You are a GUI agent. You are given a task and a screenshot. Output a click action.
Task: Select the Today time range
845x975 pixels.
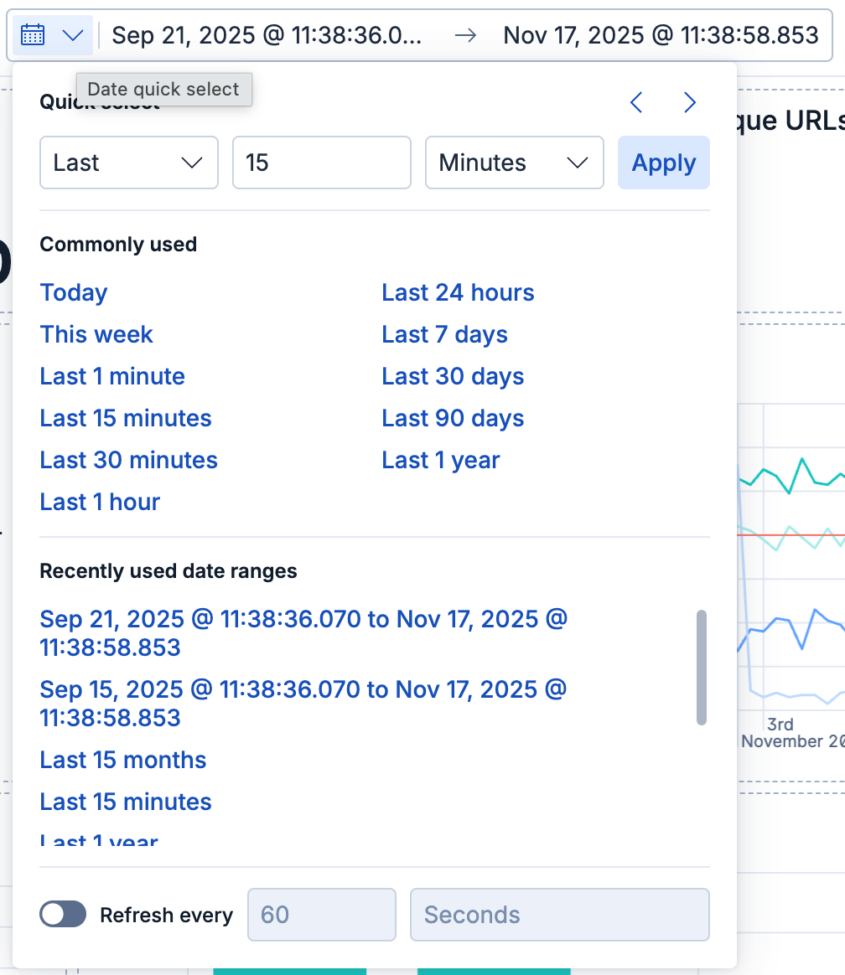pos(74,292)
